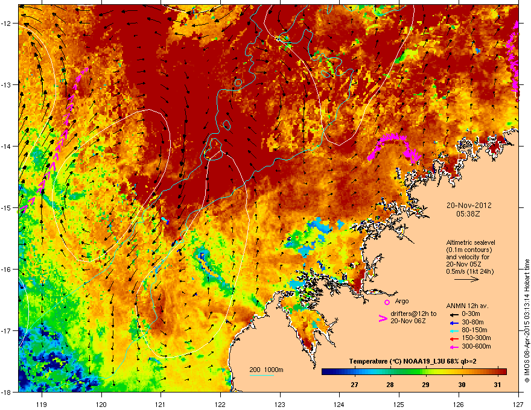Click the '200 1000m' isobath label
Screen dimensions: 531x410
(x=266, y=370)
